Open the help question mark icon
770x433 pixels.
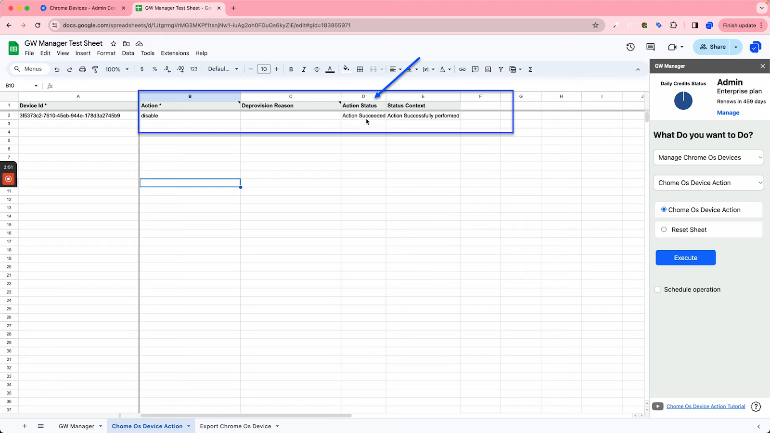click(756, 407)
